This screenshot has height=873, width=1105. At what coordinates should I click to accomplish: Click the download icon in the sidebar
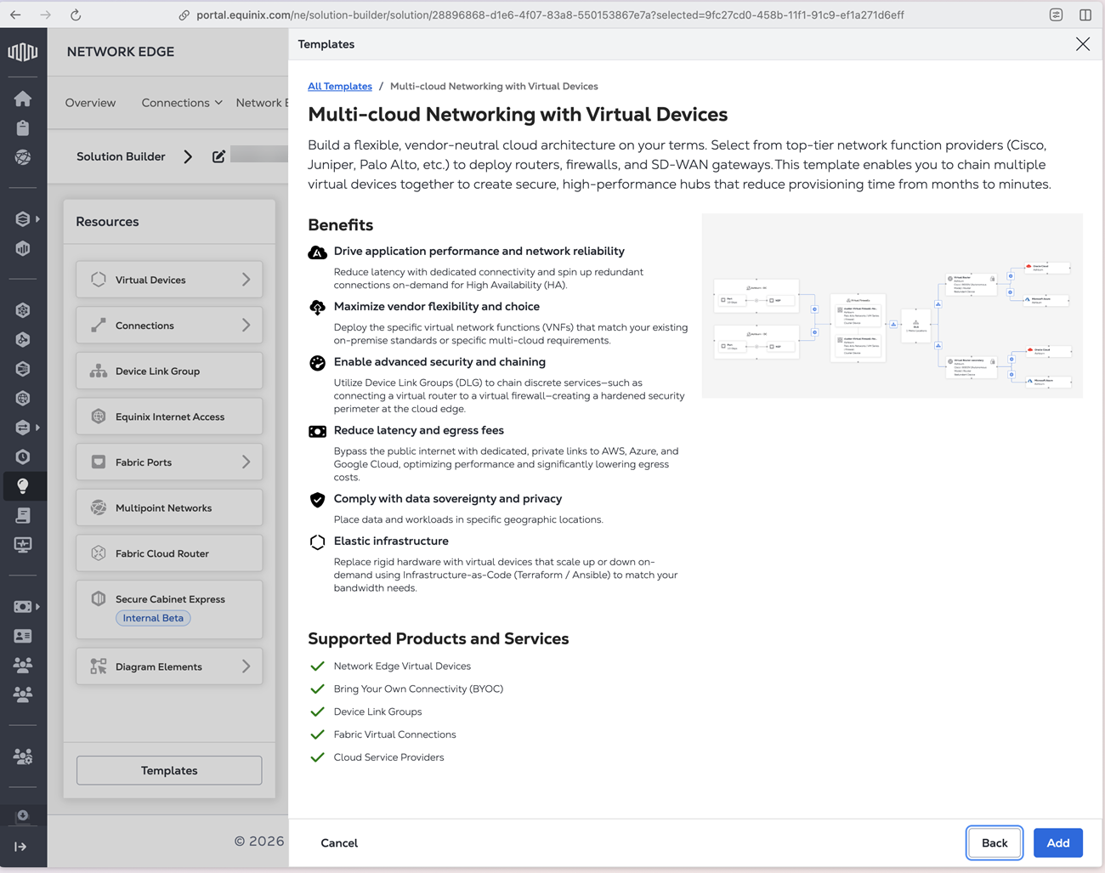(23, 816)
